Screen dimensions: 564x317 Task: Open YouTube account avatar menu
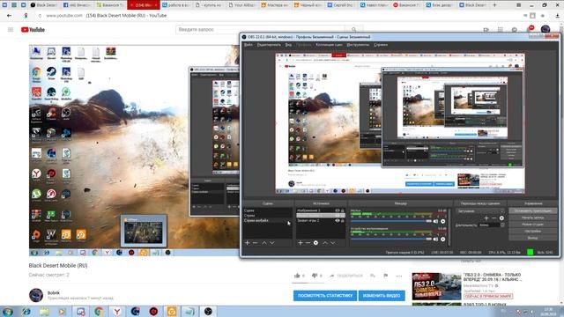click(545, 29)
